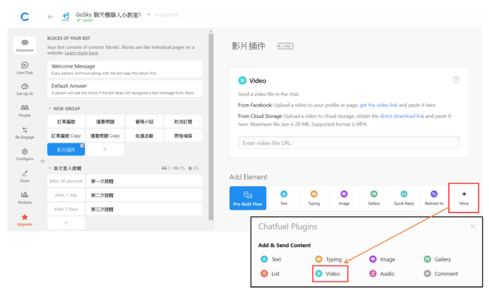489x288 pixels.
Task: Open the After 3 days delay setting
Action: 66,209
